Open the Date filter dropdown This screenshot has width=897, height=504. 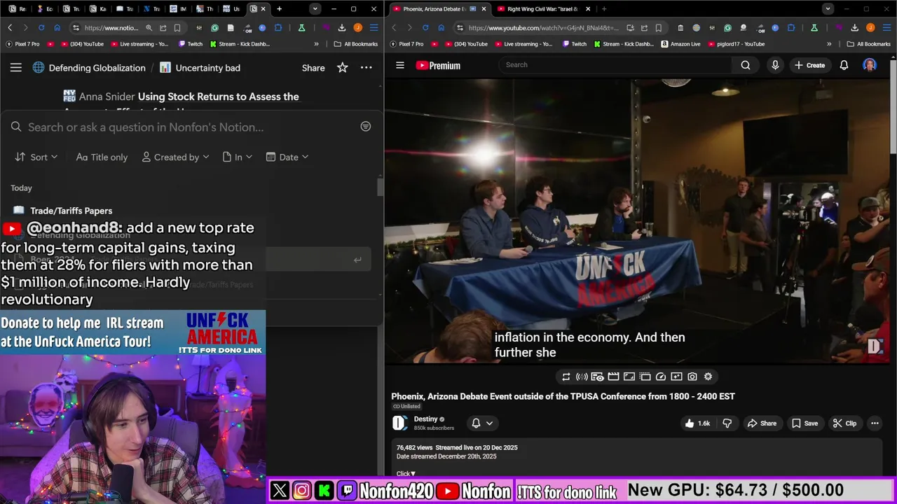[x=287, y=157]
